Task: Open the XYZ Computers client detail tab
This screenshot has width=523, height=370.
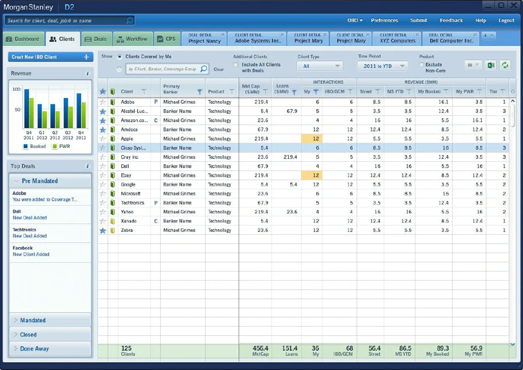Action: (x=396, y=38)
